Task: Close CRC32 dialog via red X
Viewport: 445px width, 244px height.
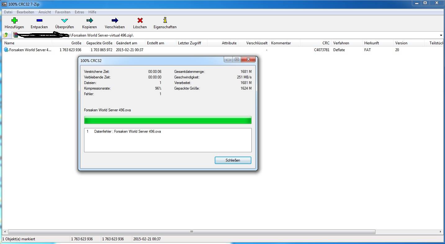Action: click(248, 60)
